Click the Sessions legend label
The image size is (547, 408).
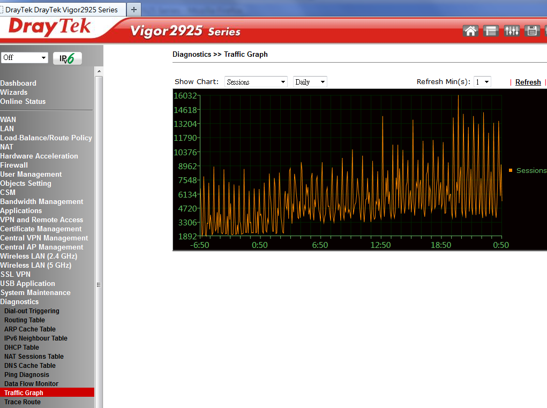[531, 170]
